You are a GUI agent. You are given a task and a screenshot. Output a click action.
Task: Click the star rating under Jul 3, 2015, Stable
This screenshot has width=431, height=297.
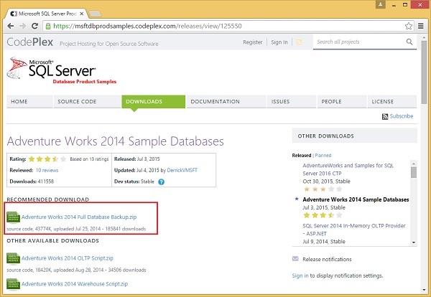pyautogui.click(x=323, y=215)
